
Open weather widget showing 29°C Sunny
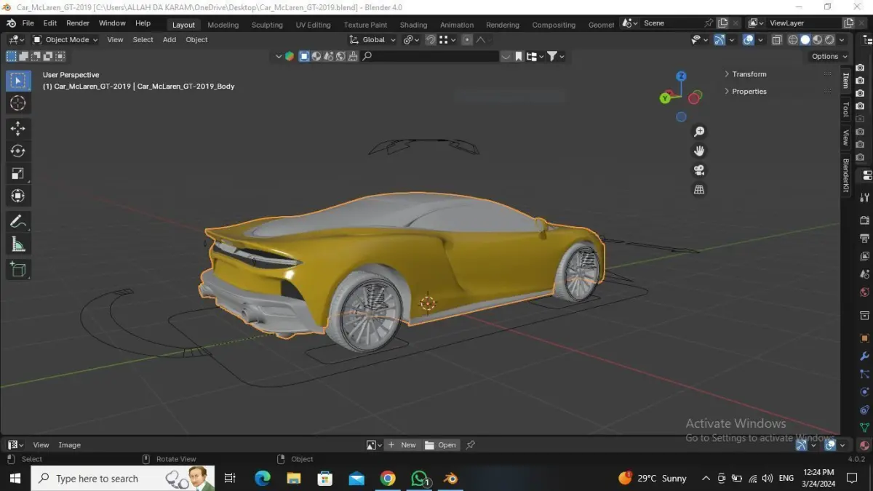(653, 478)
